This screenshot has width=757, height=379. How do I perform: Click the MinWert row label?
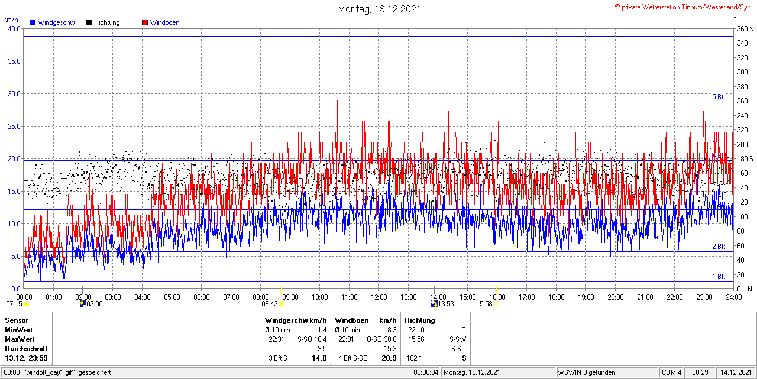[x=19, y=330]
